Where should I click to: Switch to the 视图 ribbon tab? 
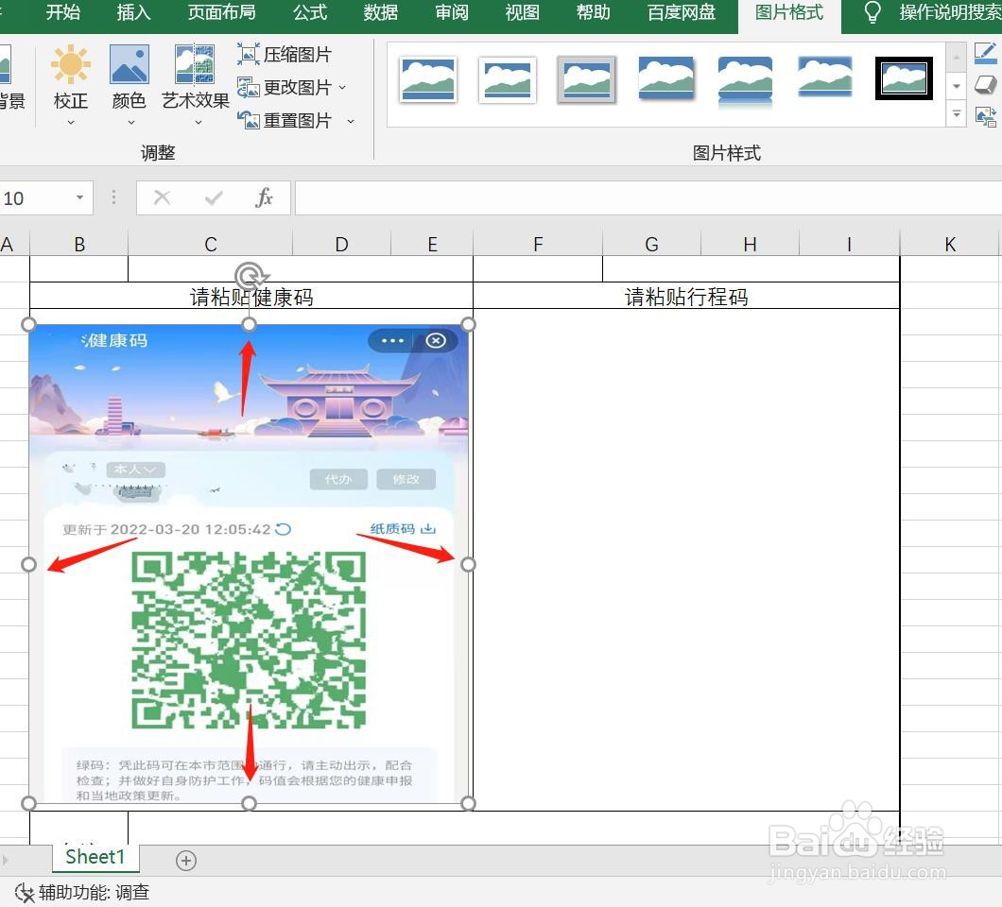tap(522, 12)
